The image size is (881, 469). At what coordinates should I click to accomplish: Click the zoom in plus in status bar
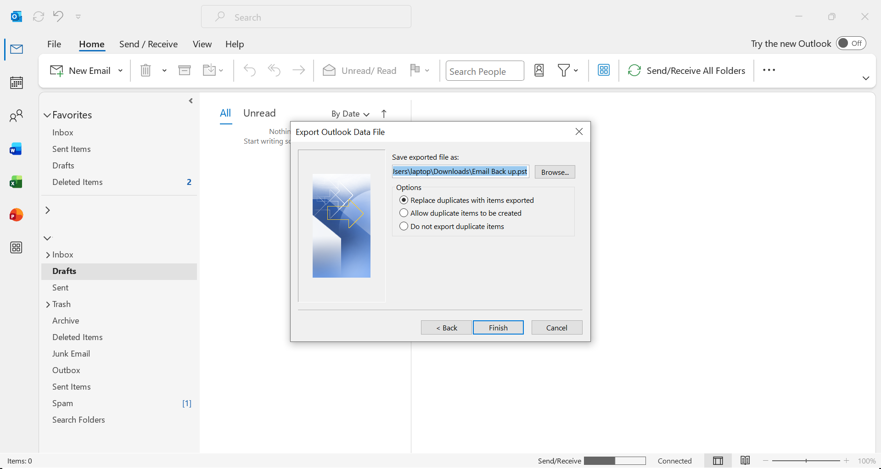tap(847, 461)
